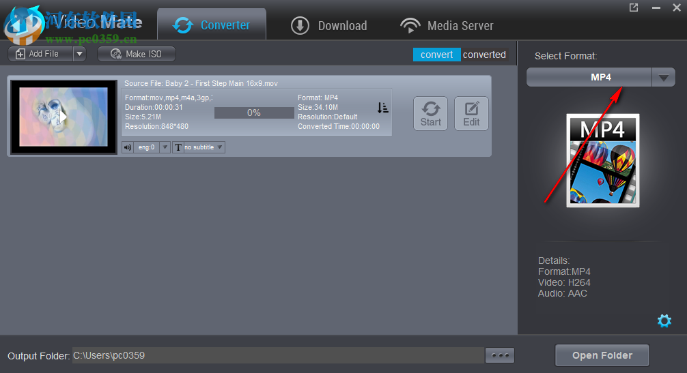This screenshot has height=373, width=687.
Task: Click the Source File name text
Action: point(201,83)
